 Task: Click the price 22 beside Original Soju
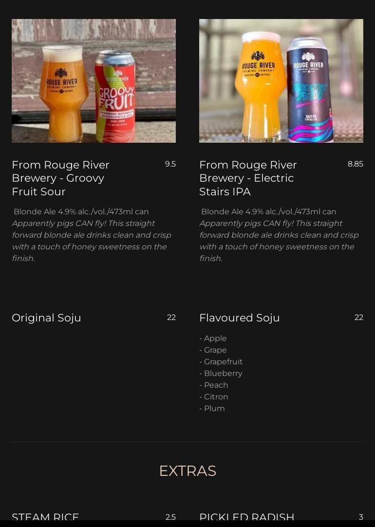(x=171, y=318)
